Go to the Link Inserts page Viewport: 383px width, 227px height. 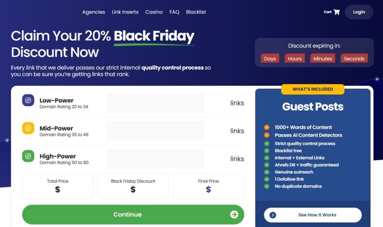coord(125,12)
